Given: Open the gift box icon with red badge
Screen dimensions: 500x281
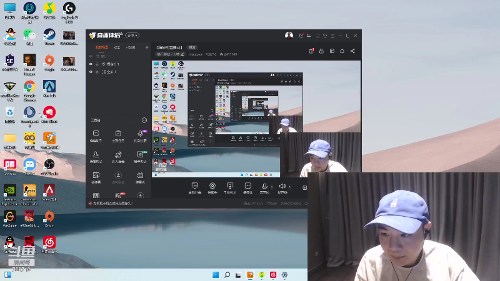Looking at the screenshot, I should click(311, 51).
